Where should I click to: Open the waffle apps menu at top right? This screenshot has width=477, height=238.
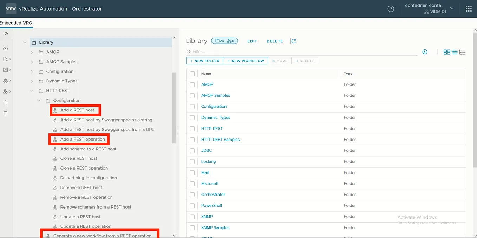[x=469, y=8]
